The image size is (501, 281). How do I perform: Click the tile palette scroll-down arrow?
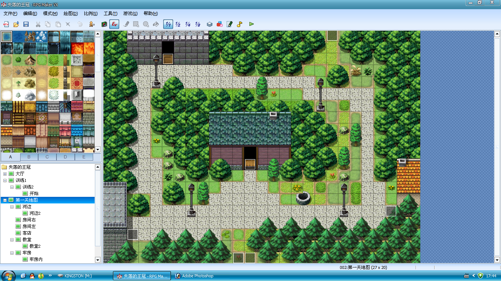click(x=98, y=149)
